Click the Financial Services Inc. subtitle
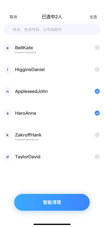104x227 pixels. click(27, 140)
